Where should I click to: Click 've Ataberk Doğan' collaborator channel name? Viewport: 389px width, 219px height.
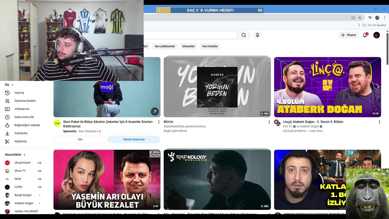click(x=308, y=127)
